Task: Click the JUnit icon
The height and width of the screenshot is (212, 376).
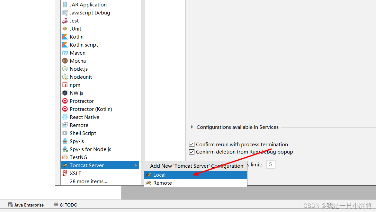Action: (65, 29)
